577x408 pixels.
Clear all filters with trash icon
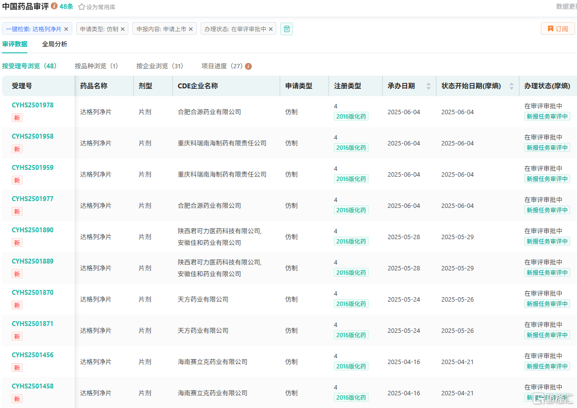pos(287,29)
